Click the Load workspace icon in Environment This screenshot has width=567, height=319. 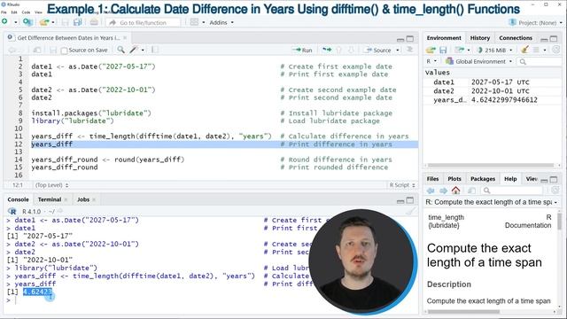pyautogui.click(x=431, y=50)
